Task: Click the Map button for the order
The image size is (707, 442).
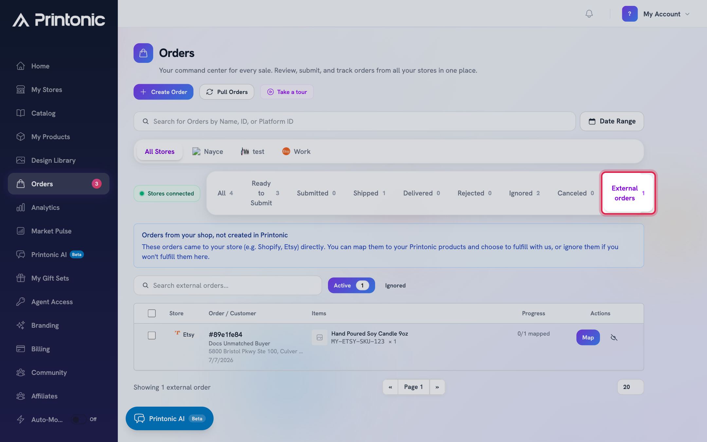Action: point(588,338)
